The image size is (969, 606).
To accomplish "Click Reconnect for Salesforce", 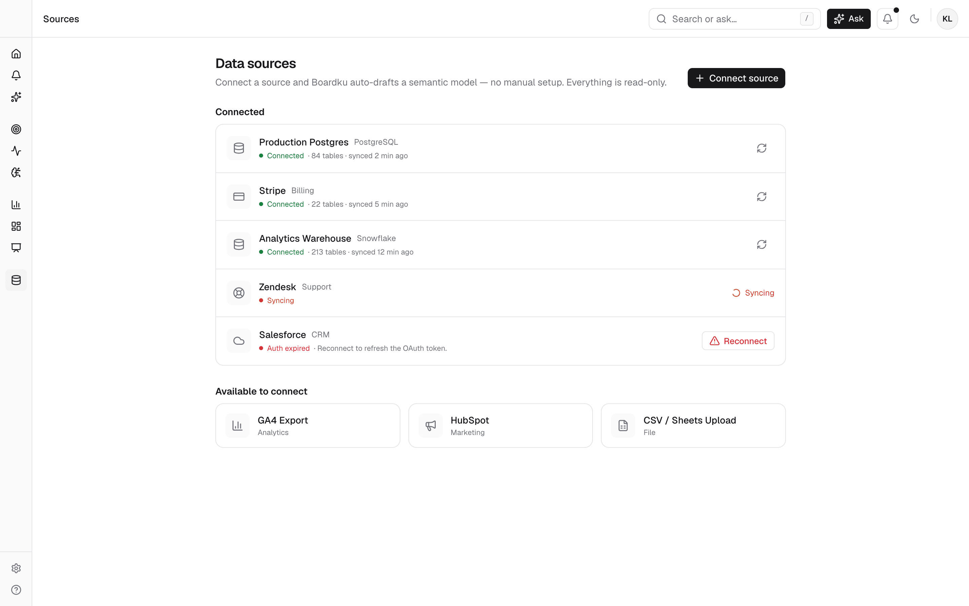I will 738,341.
